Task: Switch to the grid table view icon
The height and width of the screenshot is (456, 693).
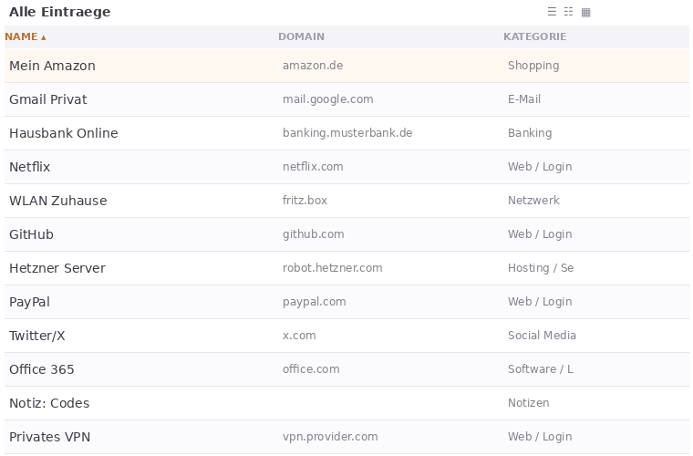Action: coord(586,12)
